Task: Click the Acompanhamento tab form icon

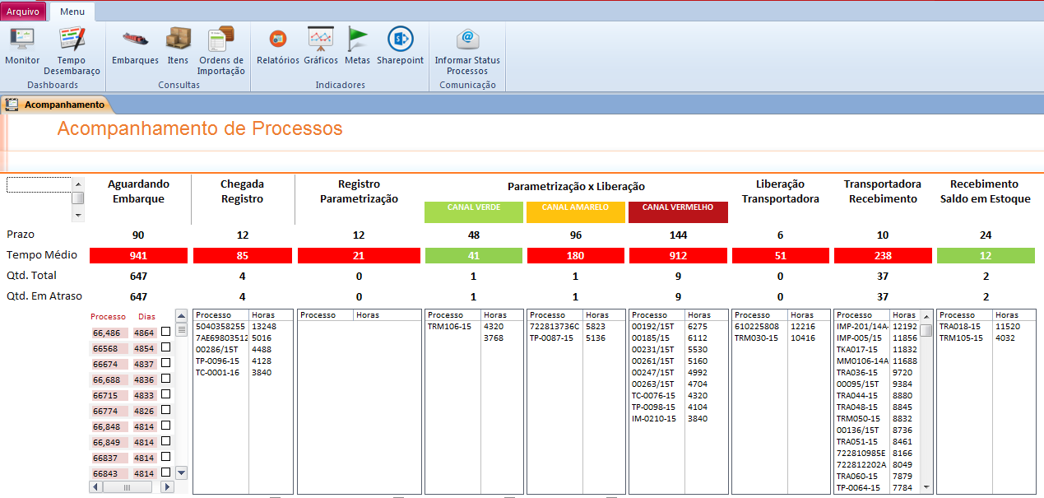Action: point(12,105)
